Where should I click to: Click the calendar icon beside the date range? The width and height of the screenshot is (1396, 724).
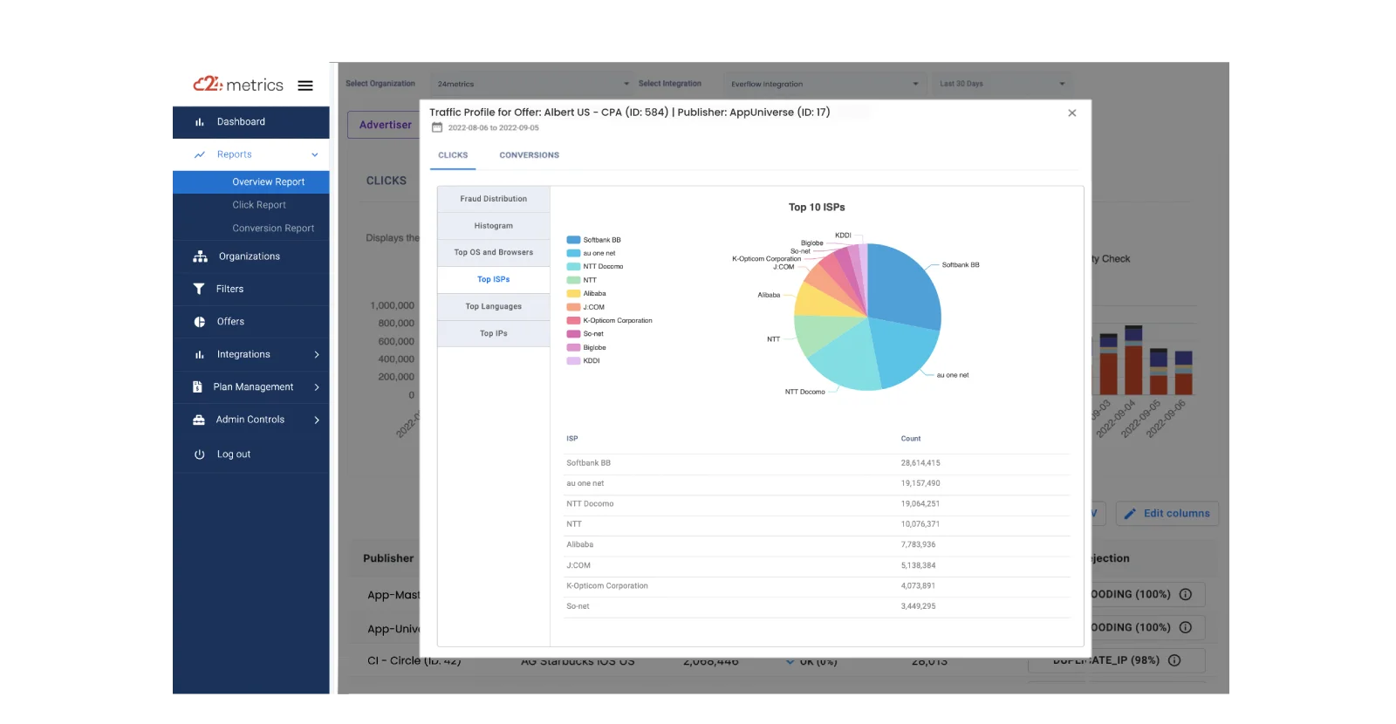[437, 127]
